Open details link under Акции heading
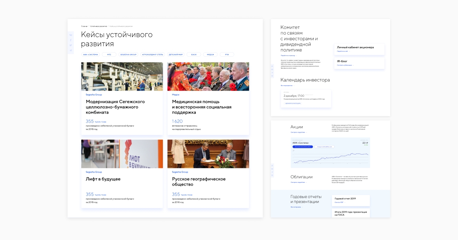The image size is (458, 240). (x=298, y=132)
